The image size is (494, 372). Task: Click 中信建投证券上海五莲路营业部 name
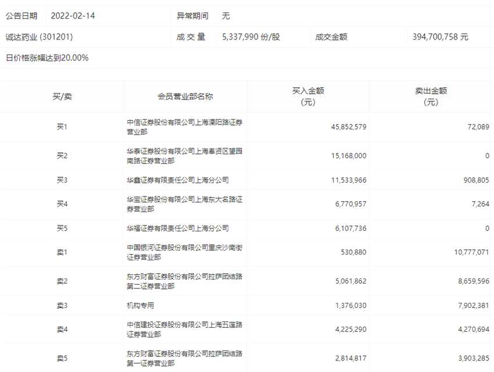click(x=185, y=330)
